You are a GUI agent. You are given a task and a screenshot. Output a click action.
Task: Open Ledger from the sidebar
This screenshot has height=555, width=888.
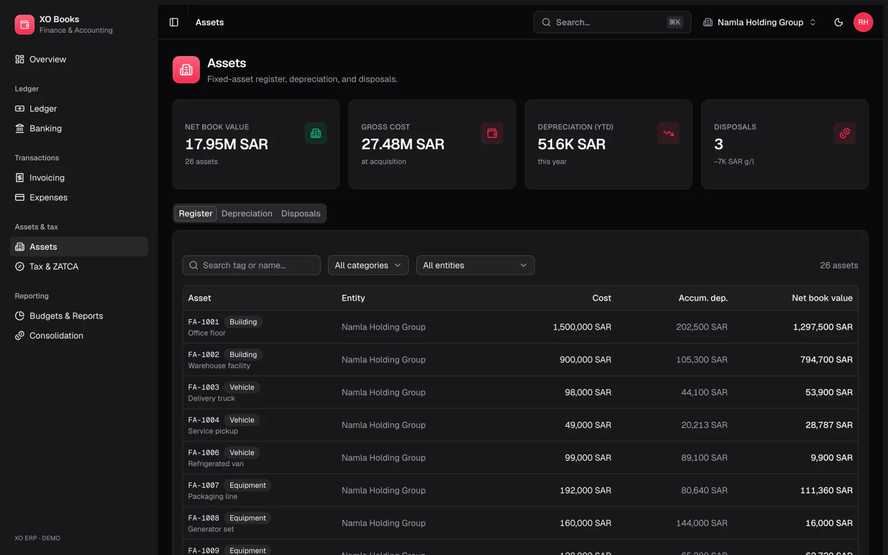(x=79, y=109)
